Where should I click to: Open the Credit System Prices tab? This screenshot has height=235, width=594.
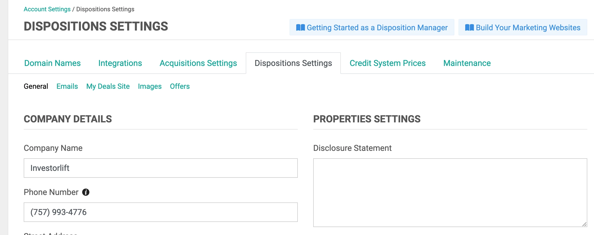coord(387,63)
